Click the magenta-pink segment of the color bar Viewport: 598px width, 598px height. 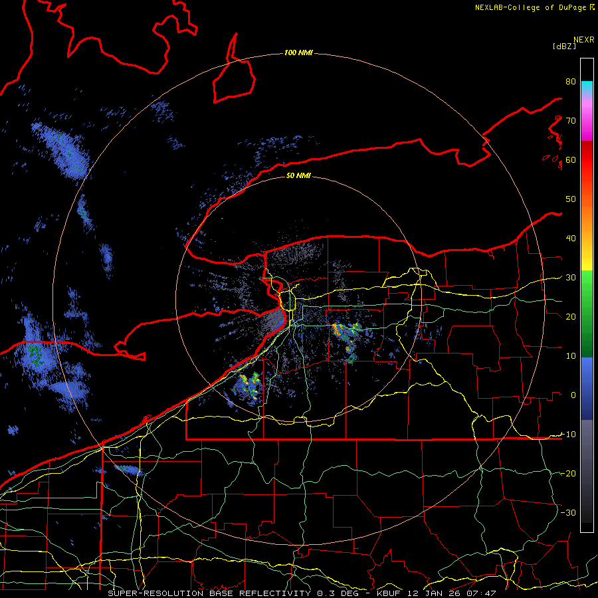pyautogui.click(x=587, y=118)
